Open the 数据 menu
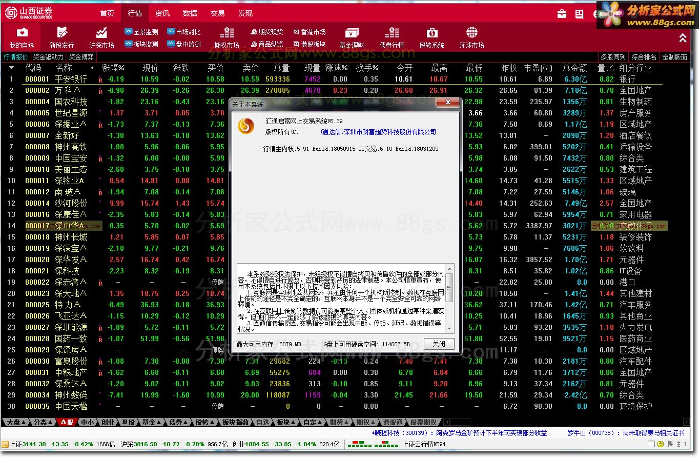700x458 pixels. click(x=190, y=13)
